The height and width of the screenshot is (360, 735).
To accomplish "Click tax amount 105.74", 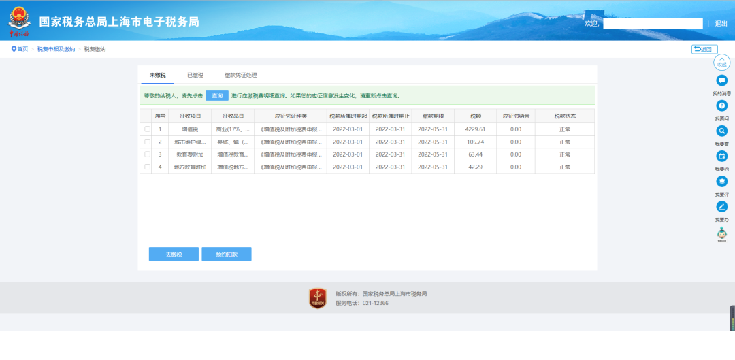I will tap(475, 142).
